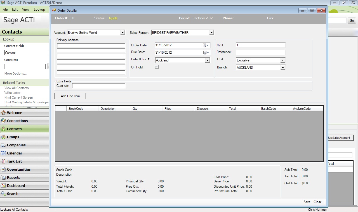Open the Companies navigation icon
The image size is (358, 212).
pyautogui.click(x=3, y=145)
